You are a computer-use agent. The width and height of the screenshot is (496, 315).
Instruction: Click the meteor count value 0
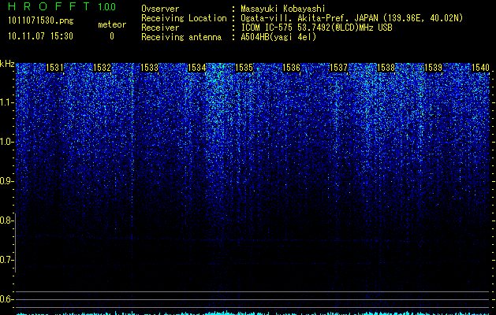coord(112,36)
